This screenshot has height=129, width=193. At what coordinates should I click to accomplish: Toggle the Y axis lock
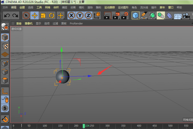[x=80, y=15]
